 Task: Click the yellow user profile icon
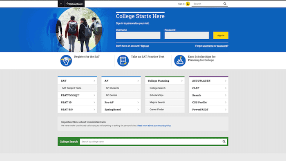click(188, 4)
